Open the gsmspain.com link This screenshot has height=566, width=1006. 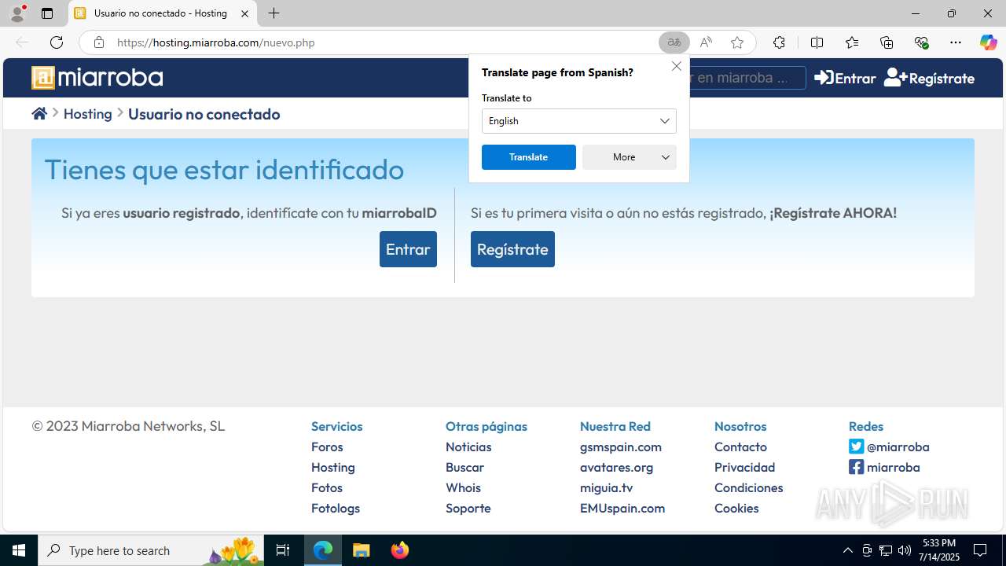[621, 447]
